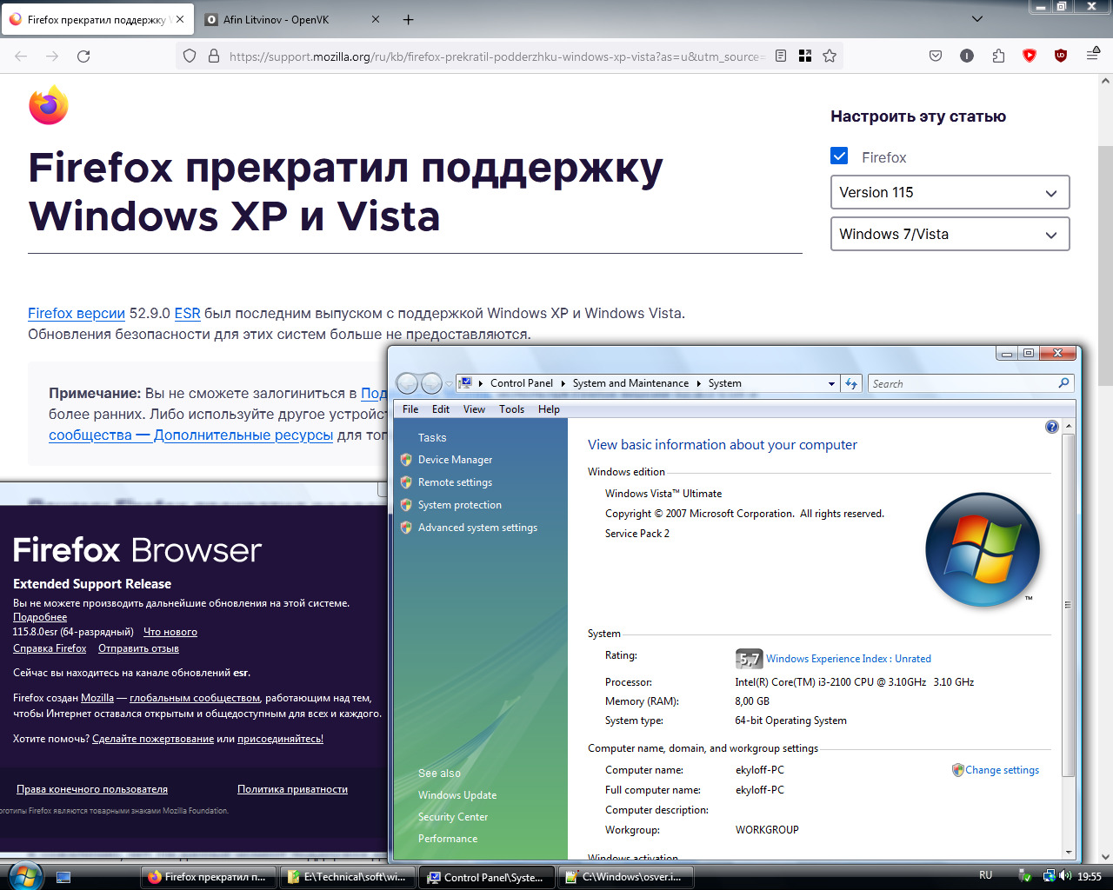Open Edit menu in System window

[441, 409]
